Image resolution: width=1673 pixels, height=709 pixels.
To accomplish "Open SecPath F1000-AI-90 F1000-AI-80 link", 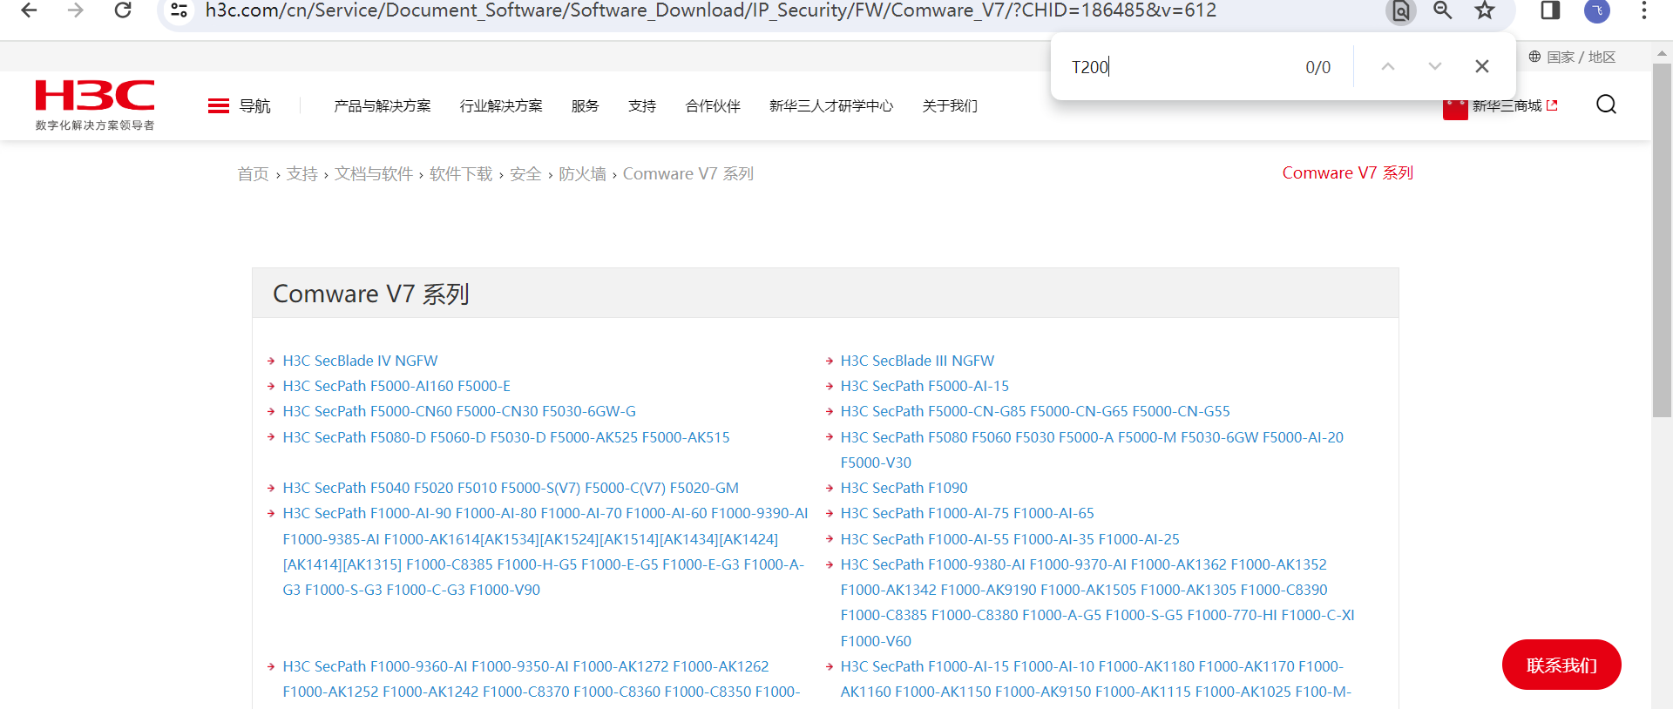I will (x=545, y=551).
